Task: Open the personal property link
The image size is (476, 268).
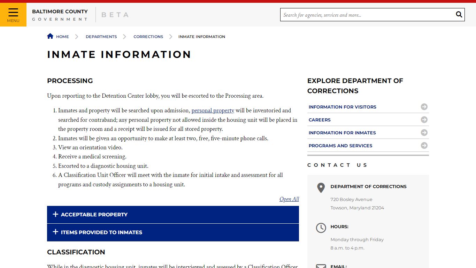Action: [213, 110]
